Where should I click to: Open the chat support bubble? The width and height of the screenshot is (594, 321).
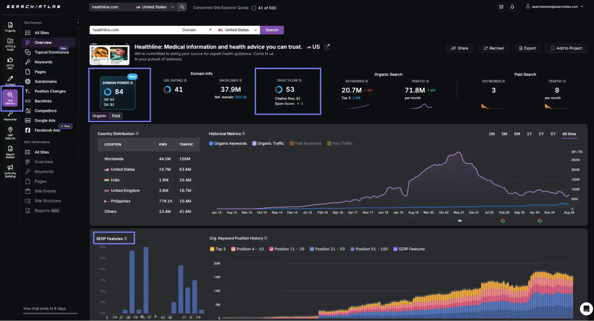(586, 309)
